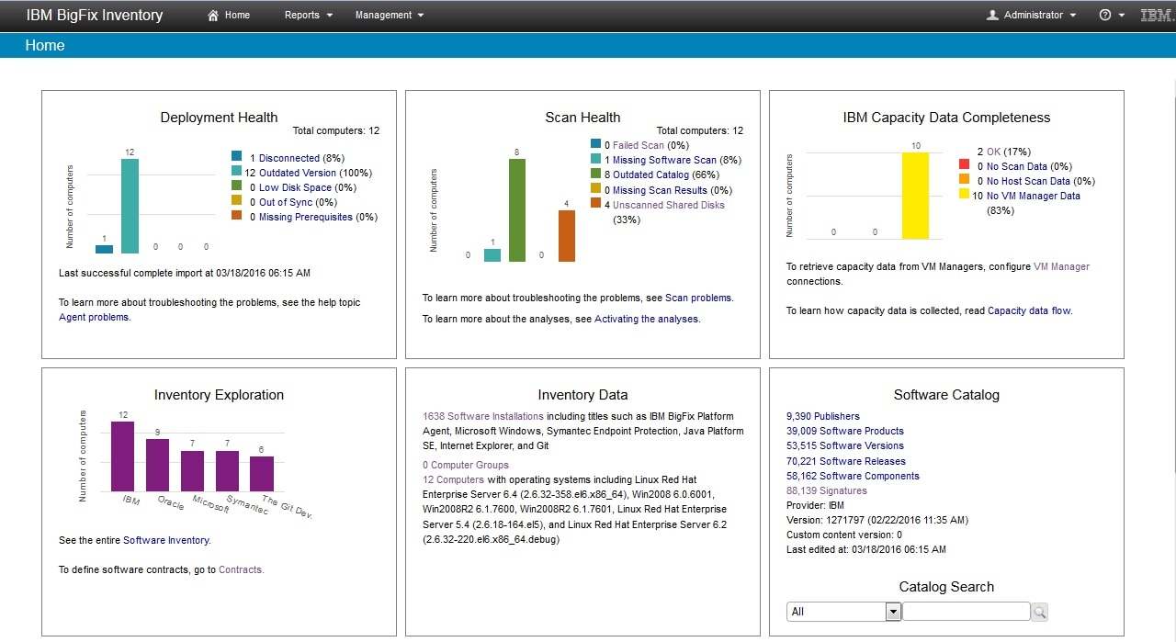Screen dimensions: 1176x642
Task: Open the 9,390 Publishers link
Action: pos(823,416)
